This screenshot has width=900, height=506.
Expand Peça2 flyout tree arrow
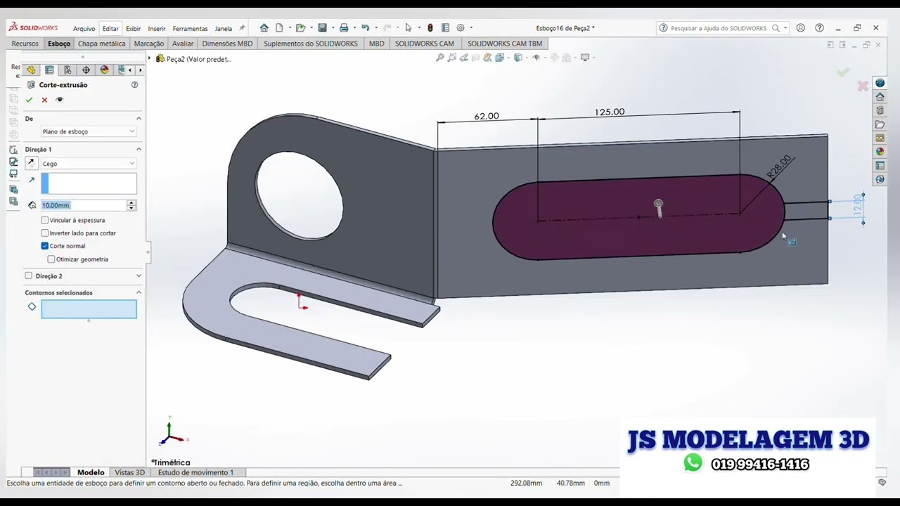[149, 58]
